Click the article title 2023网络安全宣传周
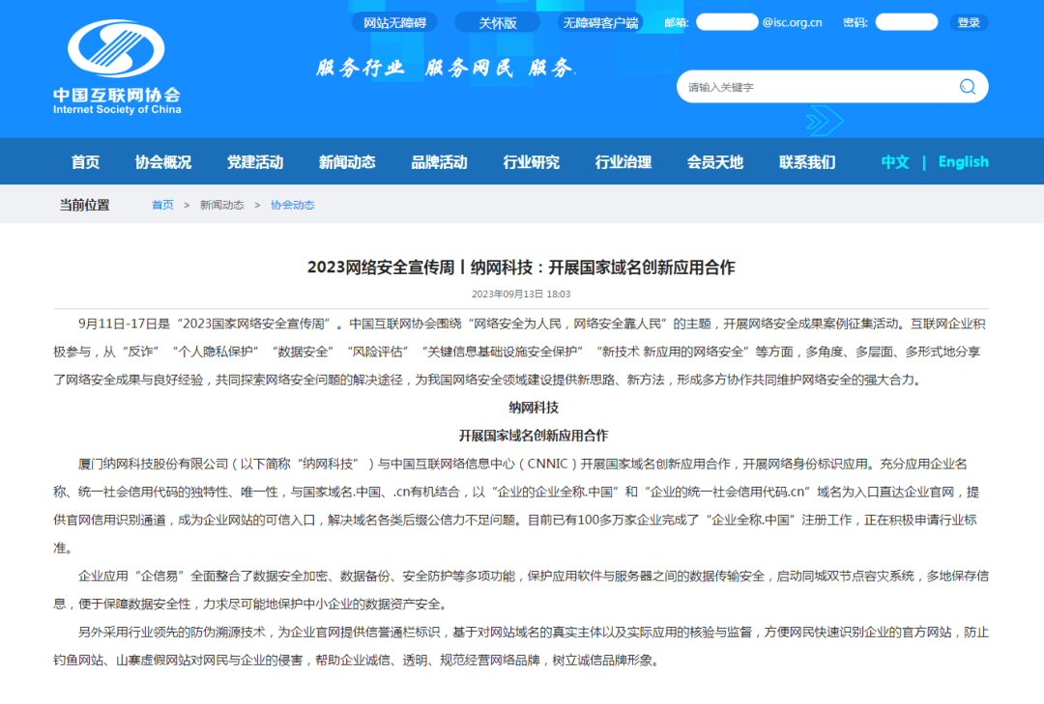Image resolution: width=1044 pixels, height=704 pixels. 521,268
